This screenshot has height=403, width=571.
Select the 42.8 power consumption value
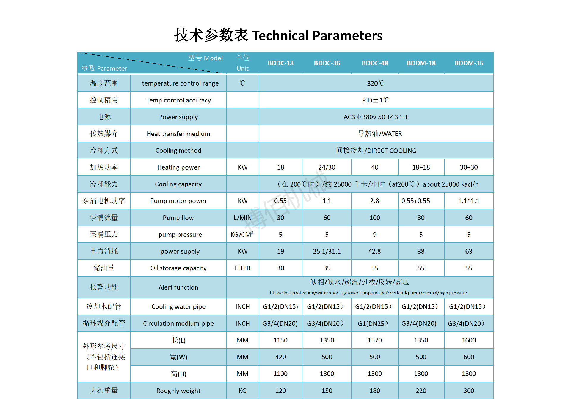(374, 252)
